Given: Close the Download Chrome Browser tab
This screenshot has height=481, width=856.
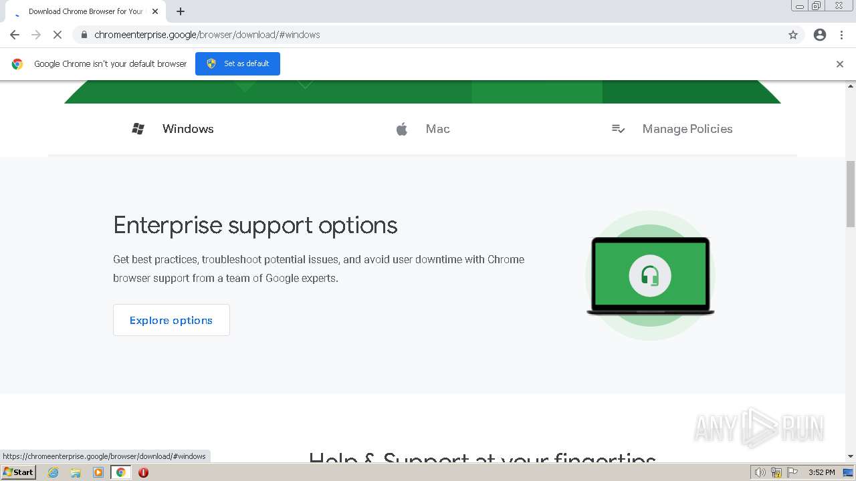Looking at the screenshot, I should point(155,11).
